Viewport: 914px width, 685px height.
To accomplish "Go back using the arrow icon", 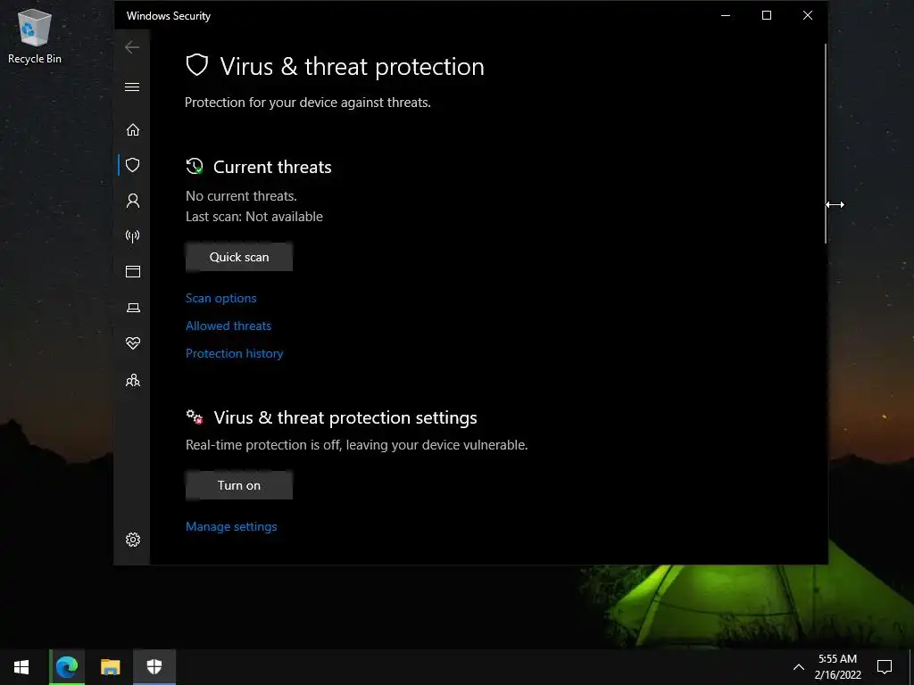I will click(x=132, y=47).
